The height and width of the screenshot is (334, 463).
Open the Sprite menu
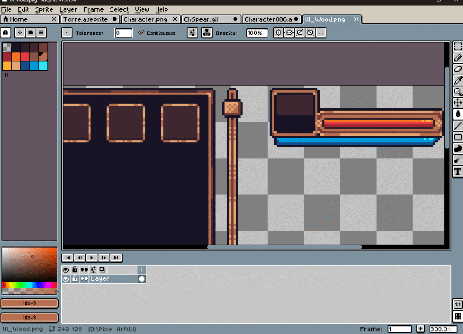44,9
